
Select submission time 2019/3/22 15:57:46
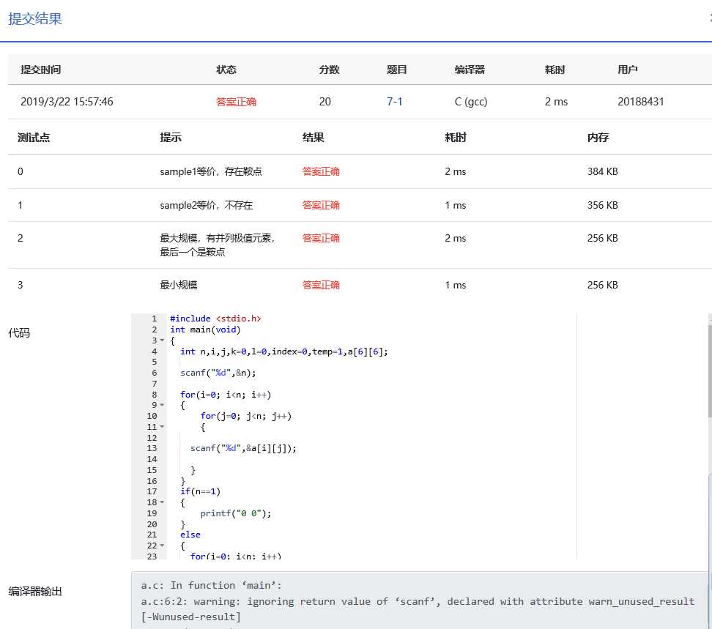(x=67, y=102)
